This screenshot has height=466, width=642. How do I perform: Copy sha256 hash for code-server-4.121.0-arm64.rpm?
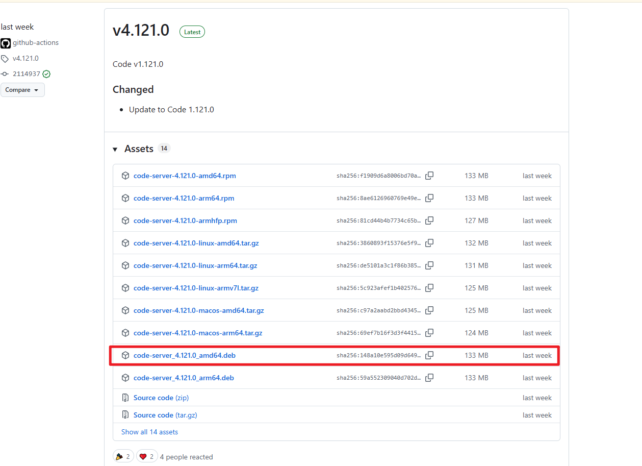[x=429, y=198]
